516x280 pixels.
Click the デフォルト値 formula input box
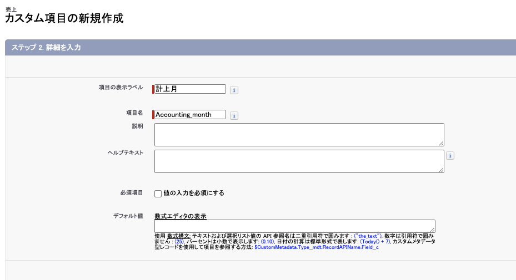tap(295, 226)
